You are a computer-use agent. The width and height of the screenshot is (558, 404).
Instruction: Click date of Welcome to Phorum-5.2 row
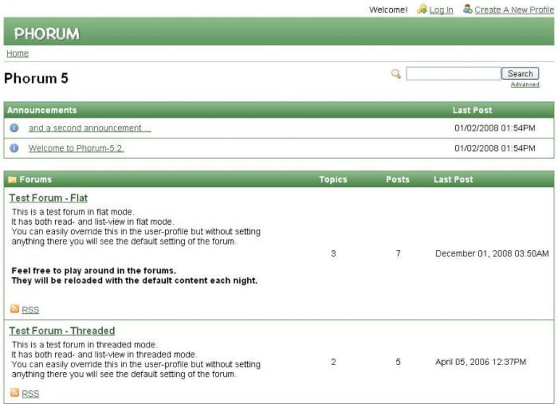click(495, 148)
